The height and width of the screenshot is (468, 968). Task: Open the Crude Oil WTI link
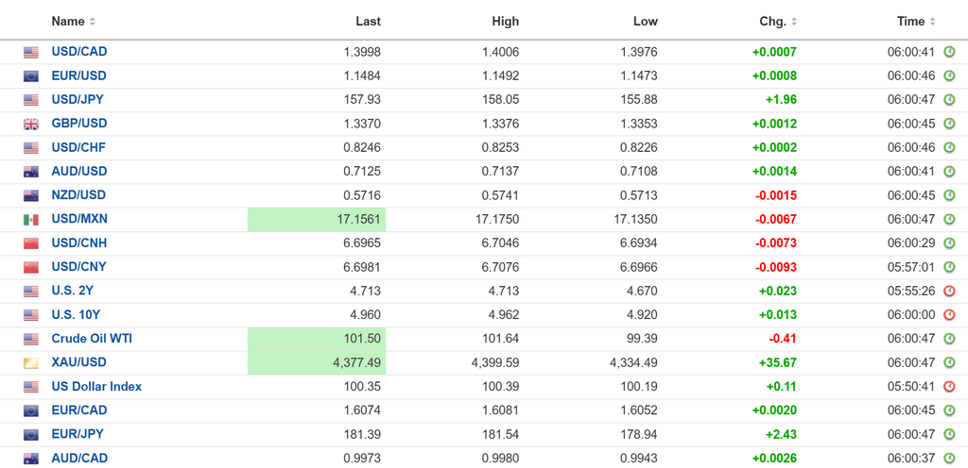coord(92,339)
